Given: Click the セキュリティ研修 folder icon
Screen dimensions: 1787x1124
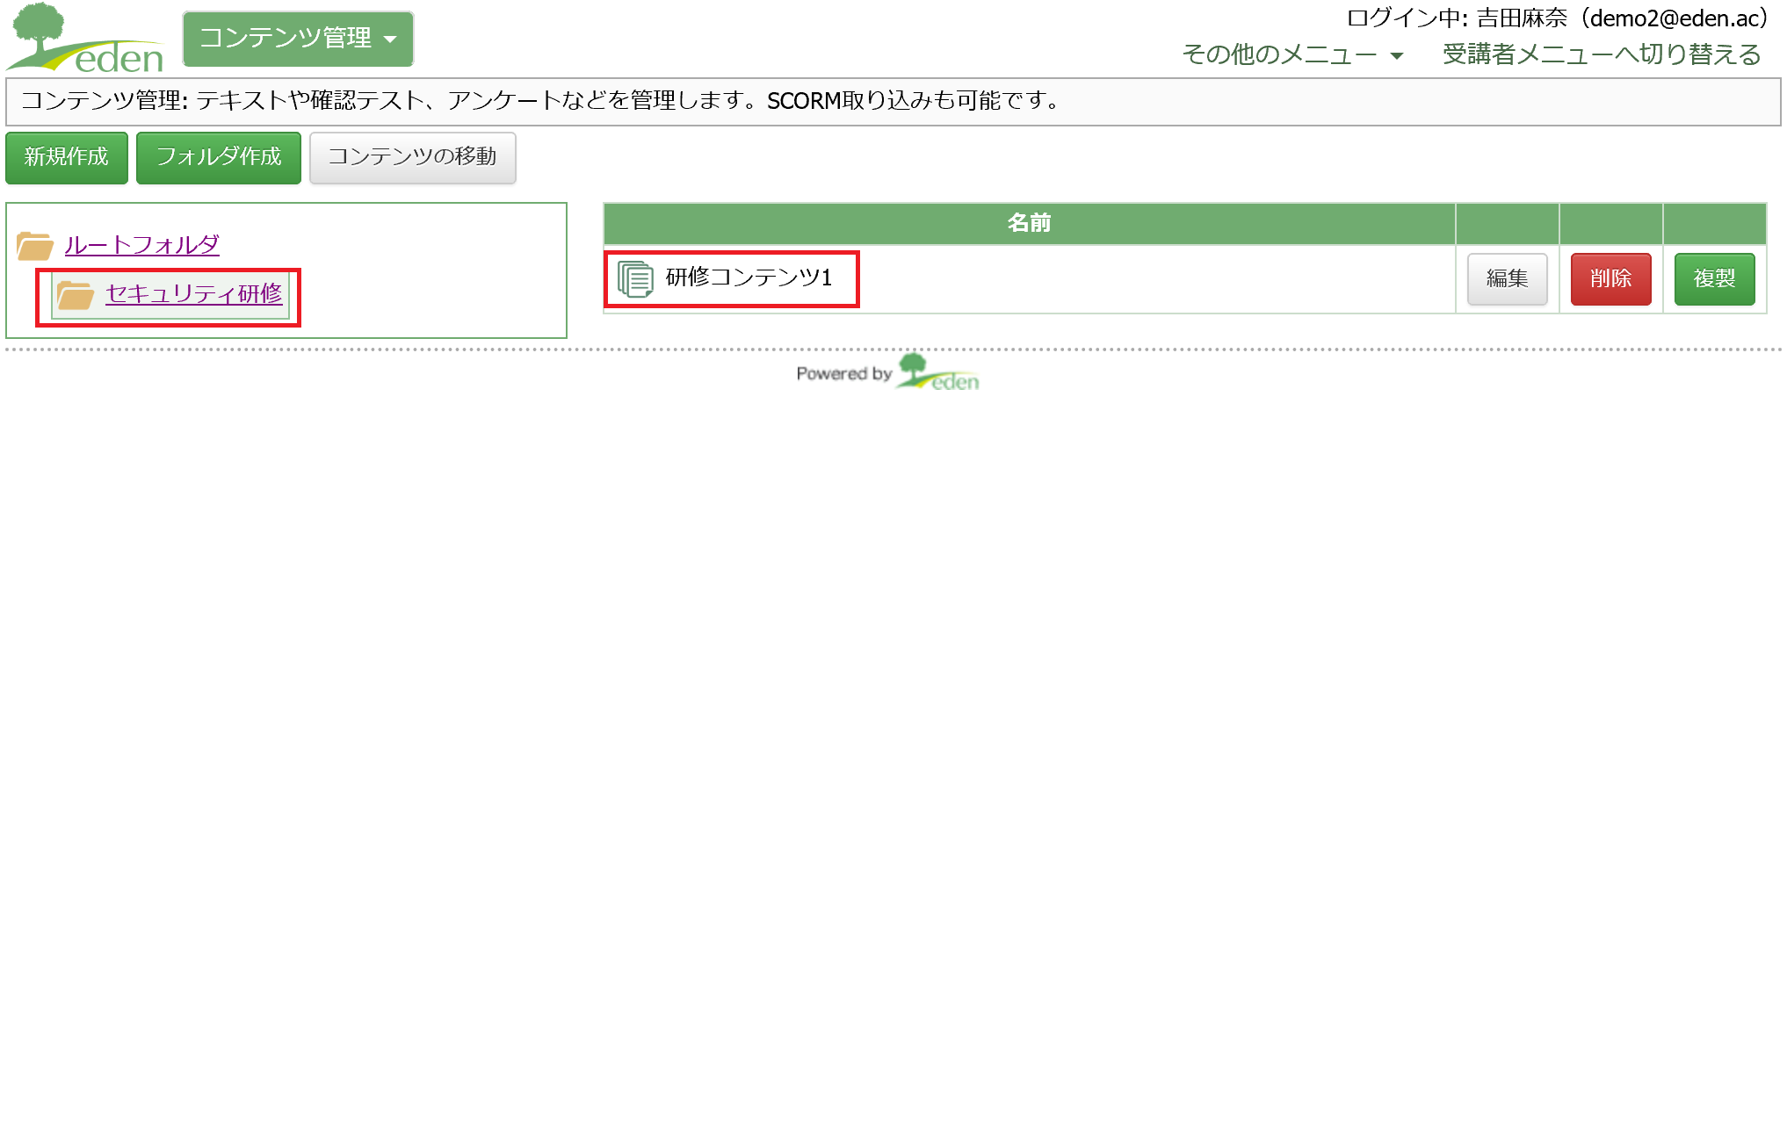Looking at the screenshot, I should click(x=76, y=295).
